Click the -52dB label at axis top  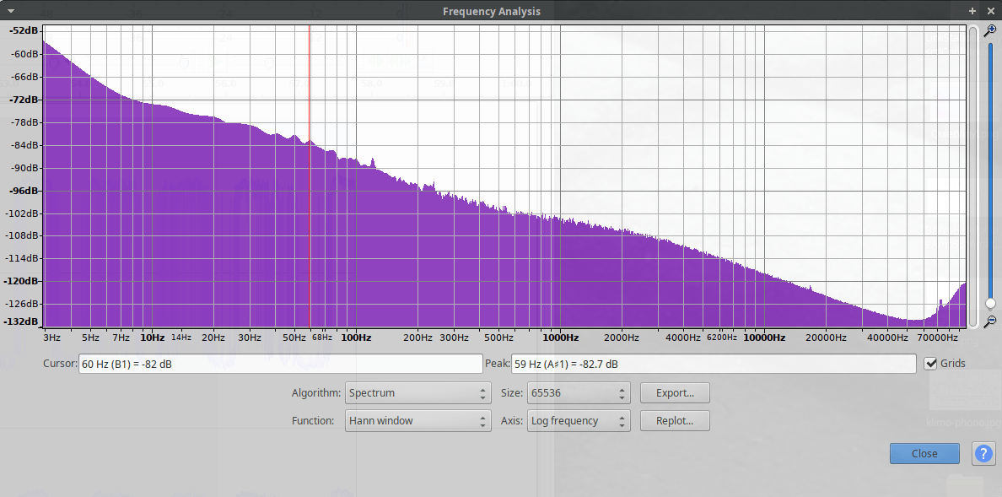[x=23, y=30]
